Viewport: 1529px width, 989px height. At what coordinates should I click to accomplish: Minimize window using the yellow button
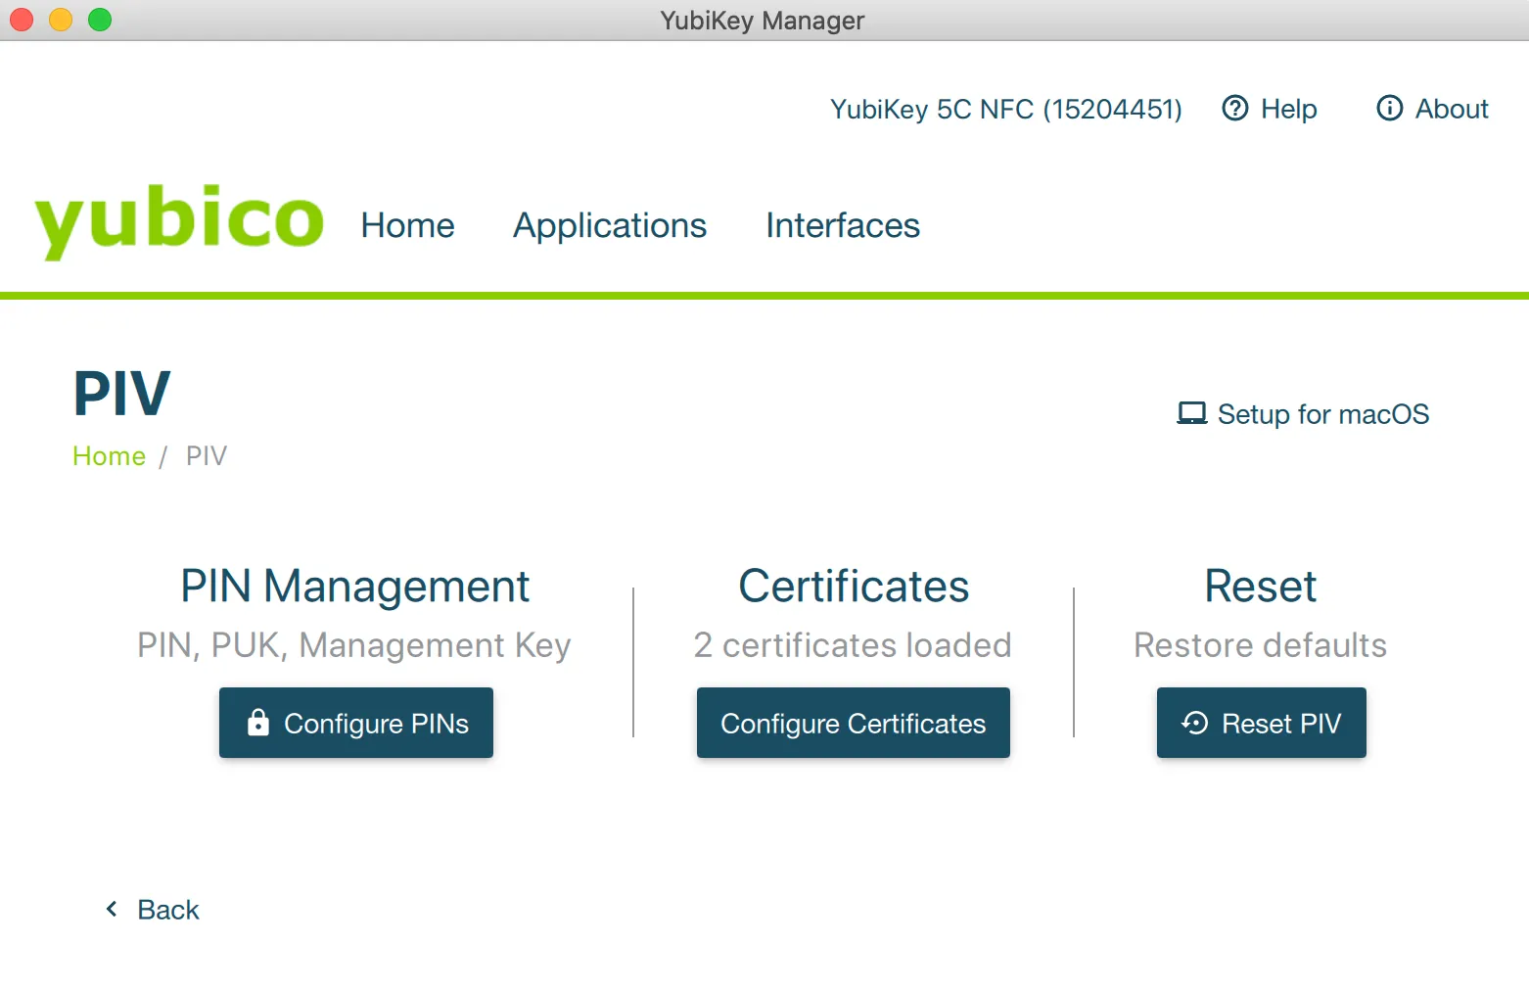pos(61,20)
